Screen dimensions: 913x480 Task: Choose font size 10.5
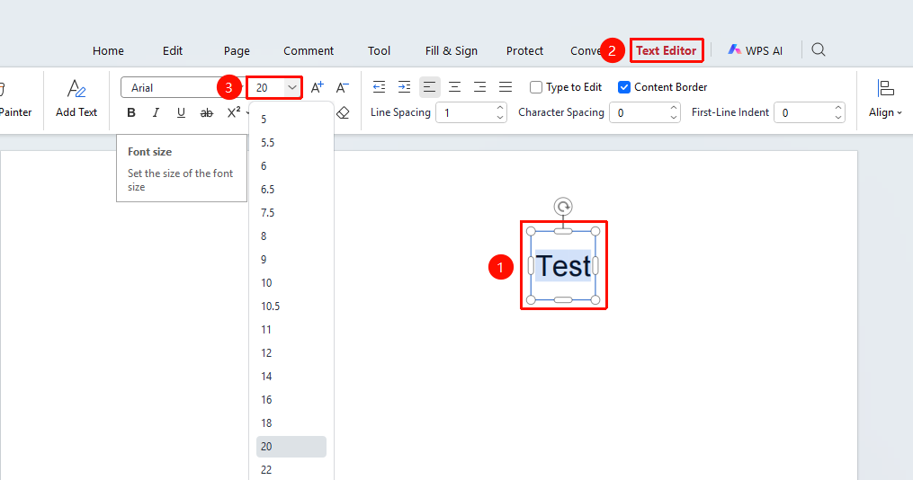pyautogui.click(x=291, y=306)
